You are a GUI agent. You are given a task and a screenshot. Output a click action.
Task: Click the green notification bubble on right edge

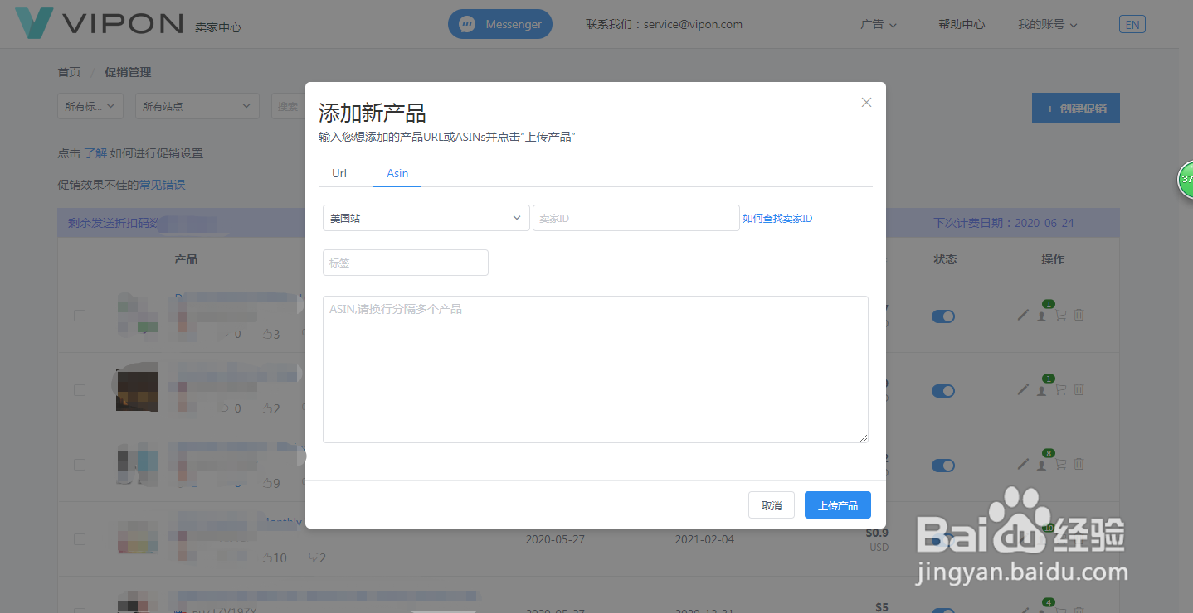[1186, 179]
